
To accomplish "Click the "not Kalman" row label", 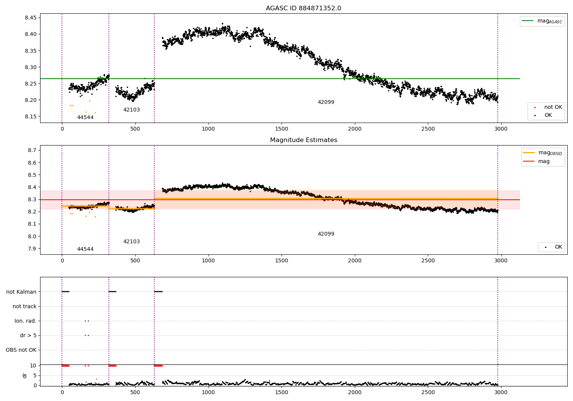I will [21, 292].
